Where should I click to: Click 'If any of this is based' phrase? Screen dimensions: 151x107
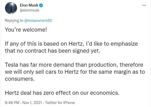pyautogui.click(x=32, y=44)
